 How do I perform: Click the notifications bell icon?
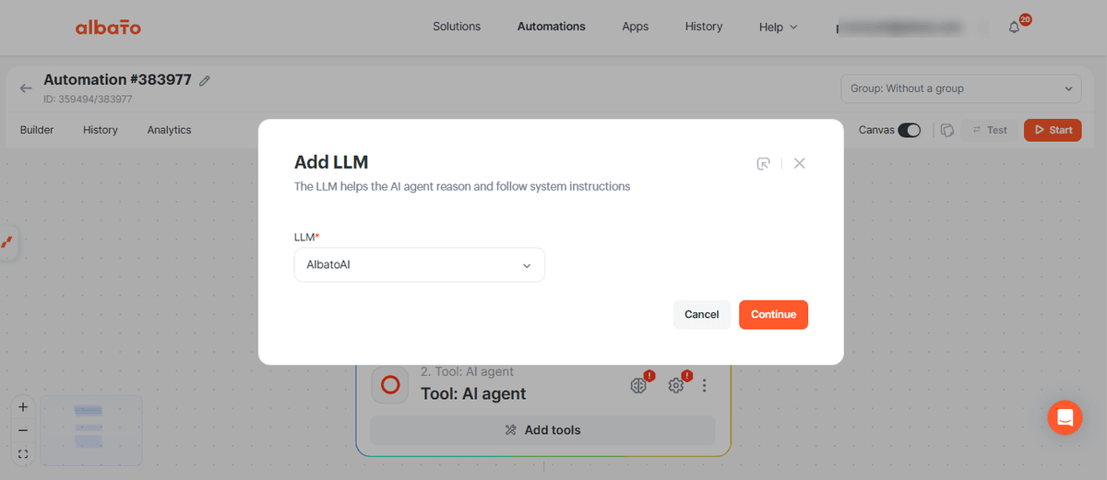[1014, 28]
